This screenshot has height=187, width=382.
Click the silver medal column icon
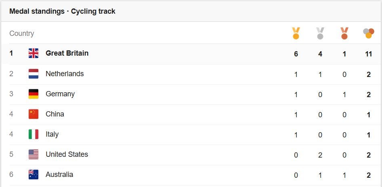[x=320, y=33]
